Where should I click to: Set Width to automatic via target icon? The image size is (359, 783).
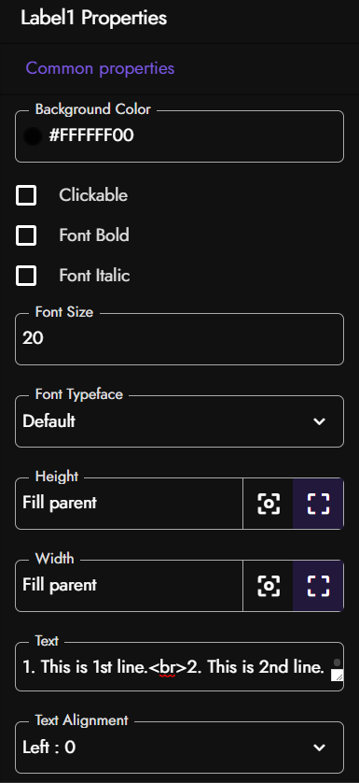(x=269, y=586)
